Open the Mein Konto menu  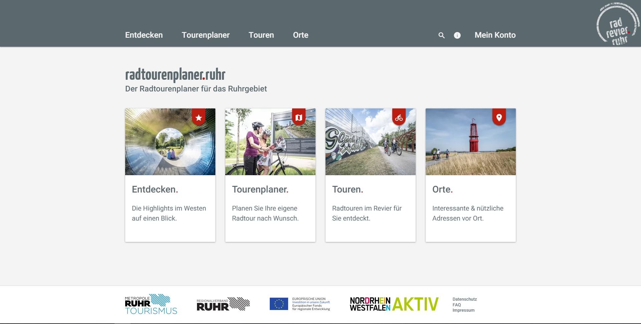pos(495,35)
